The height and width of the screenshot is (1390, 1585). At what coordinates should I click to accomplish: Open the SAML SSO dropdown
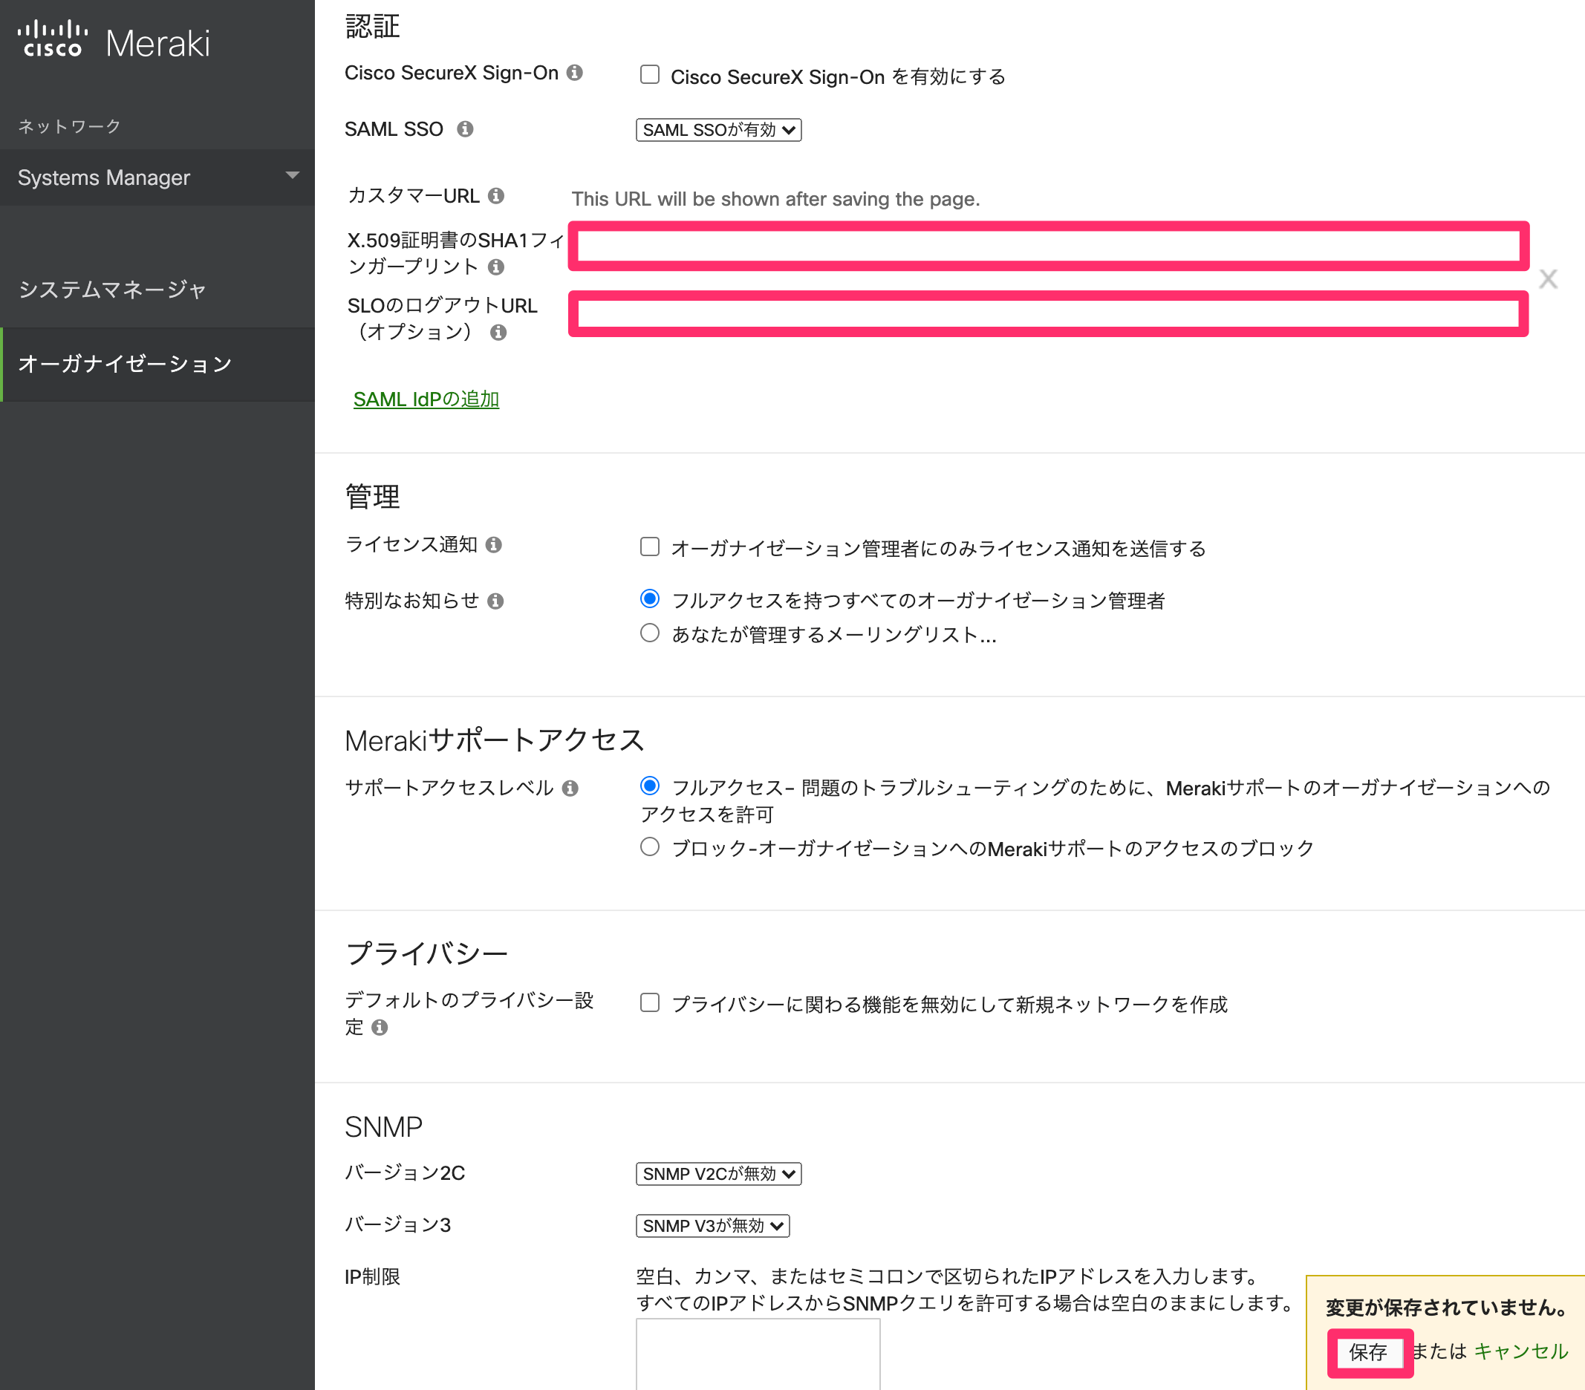click(x=719, y=130)
